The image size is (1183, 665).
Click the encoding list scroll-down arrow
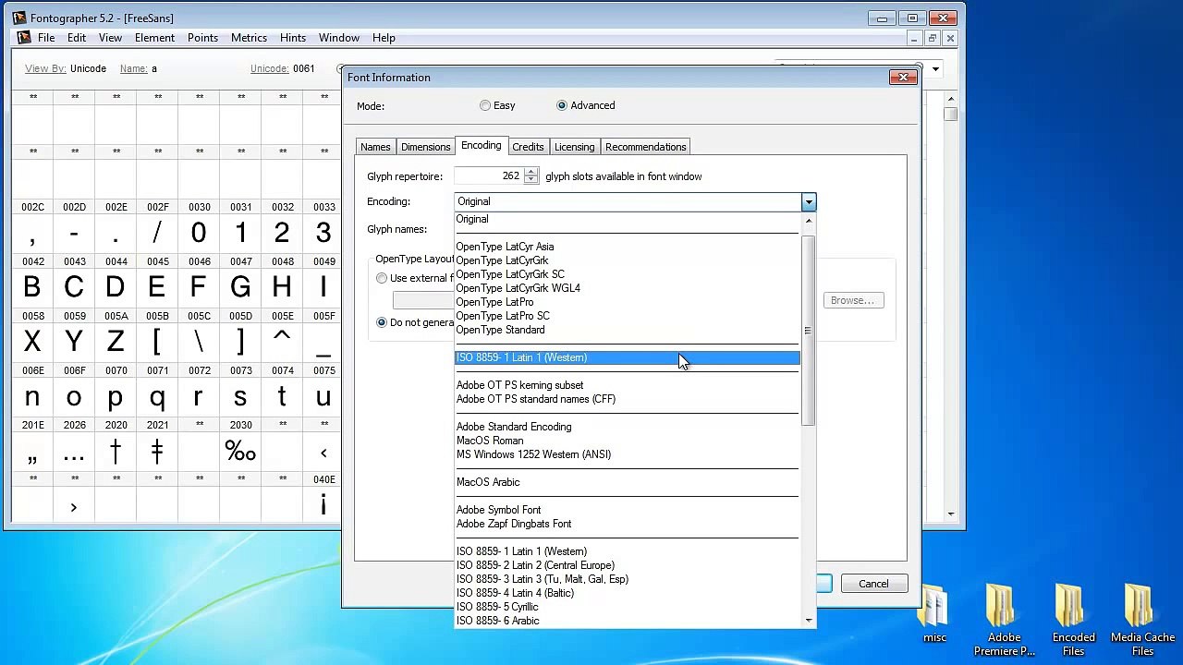pyautogui.click(x=809, y=621)
